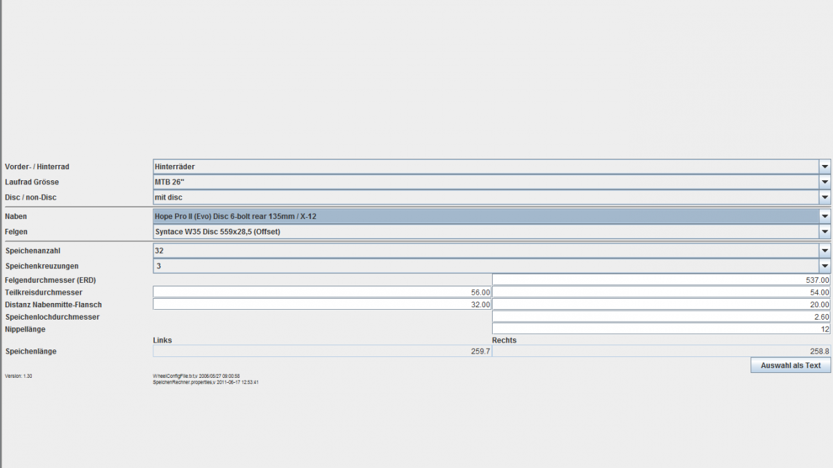Click the Speichenlochdurchmesser field showing 2.60

[661, 317]
